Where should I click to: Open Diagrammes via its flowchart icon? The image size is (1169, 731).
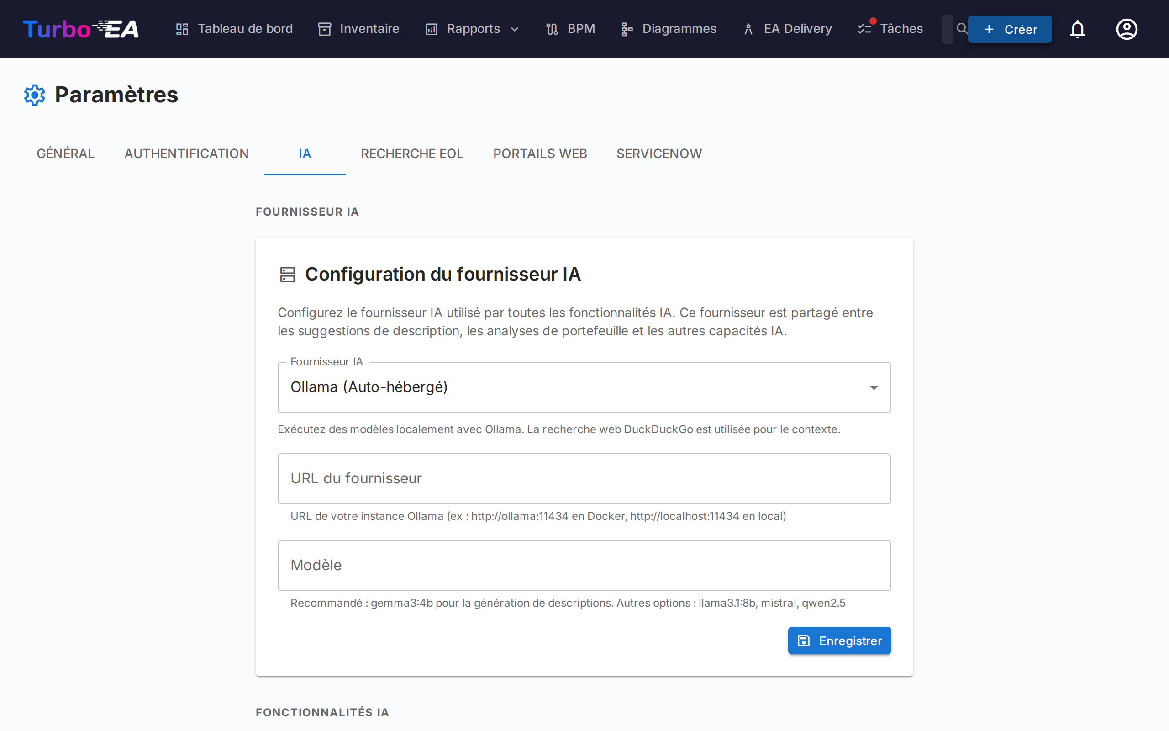tap(627, 28)
